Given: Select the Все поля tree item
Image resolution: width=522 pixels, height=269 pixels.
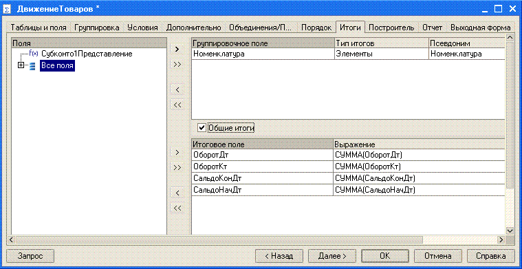Looking at the screenshot, I should coord(57,66).
